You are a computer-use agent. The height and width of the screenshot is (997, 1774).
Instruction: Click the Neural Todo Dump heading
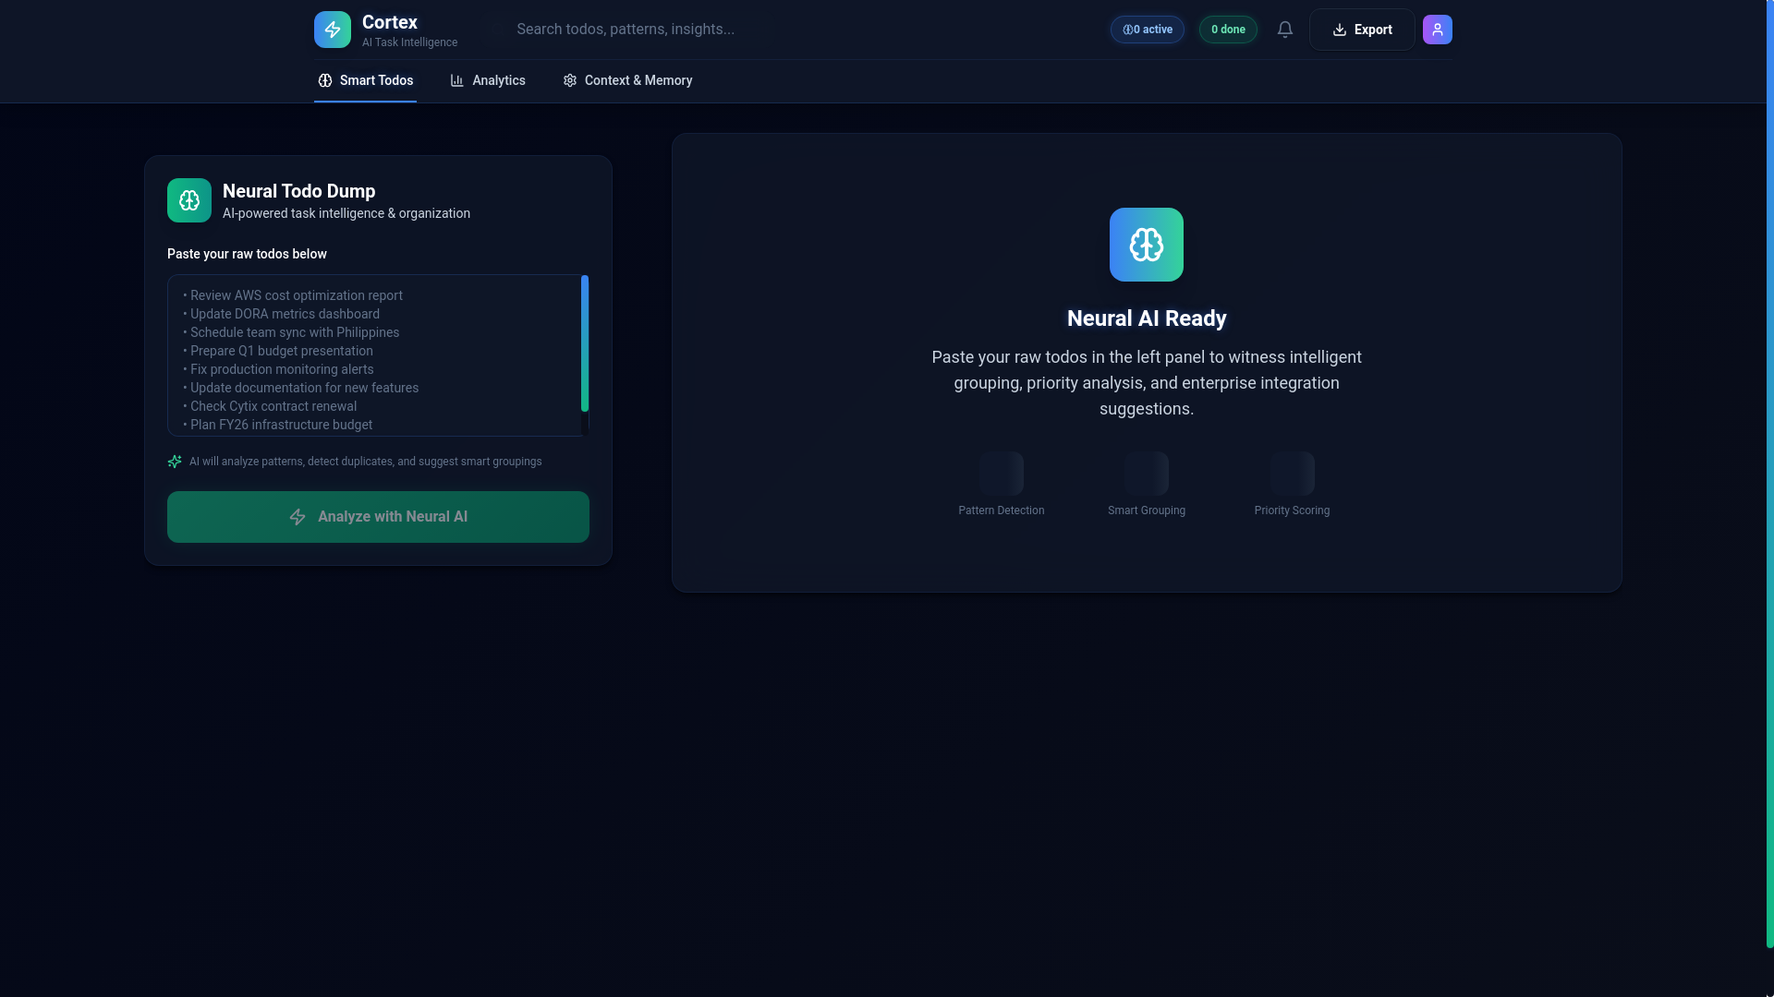[x=299, y=191]
